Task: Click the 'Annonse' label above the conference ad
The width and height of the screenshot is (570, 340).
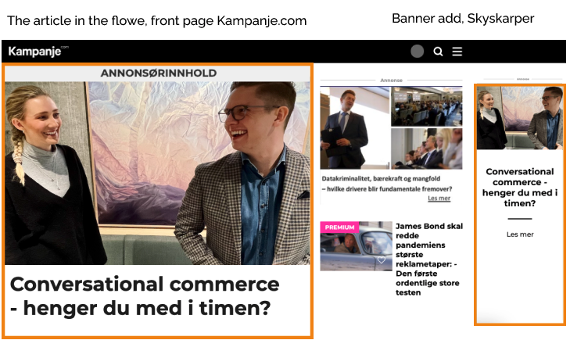Action: [x=391, y=80]
